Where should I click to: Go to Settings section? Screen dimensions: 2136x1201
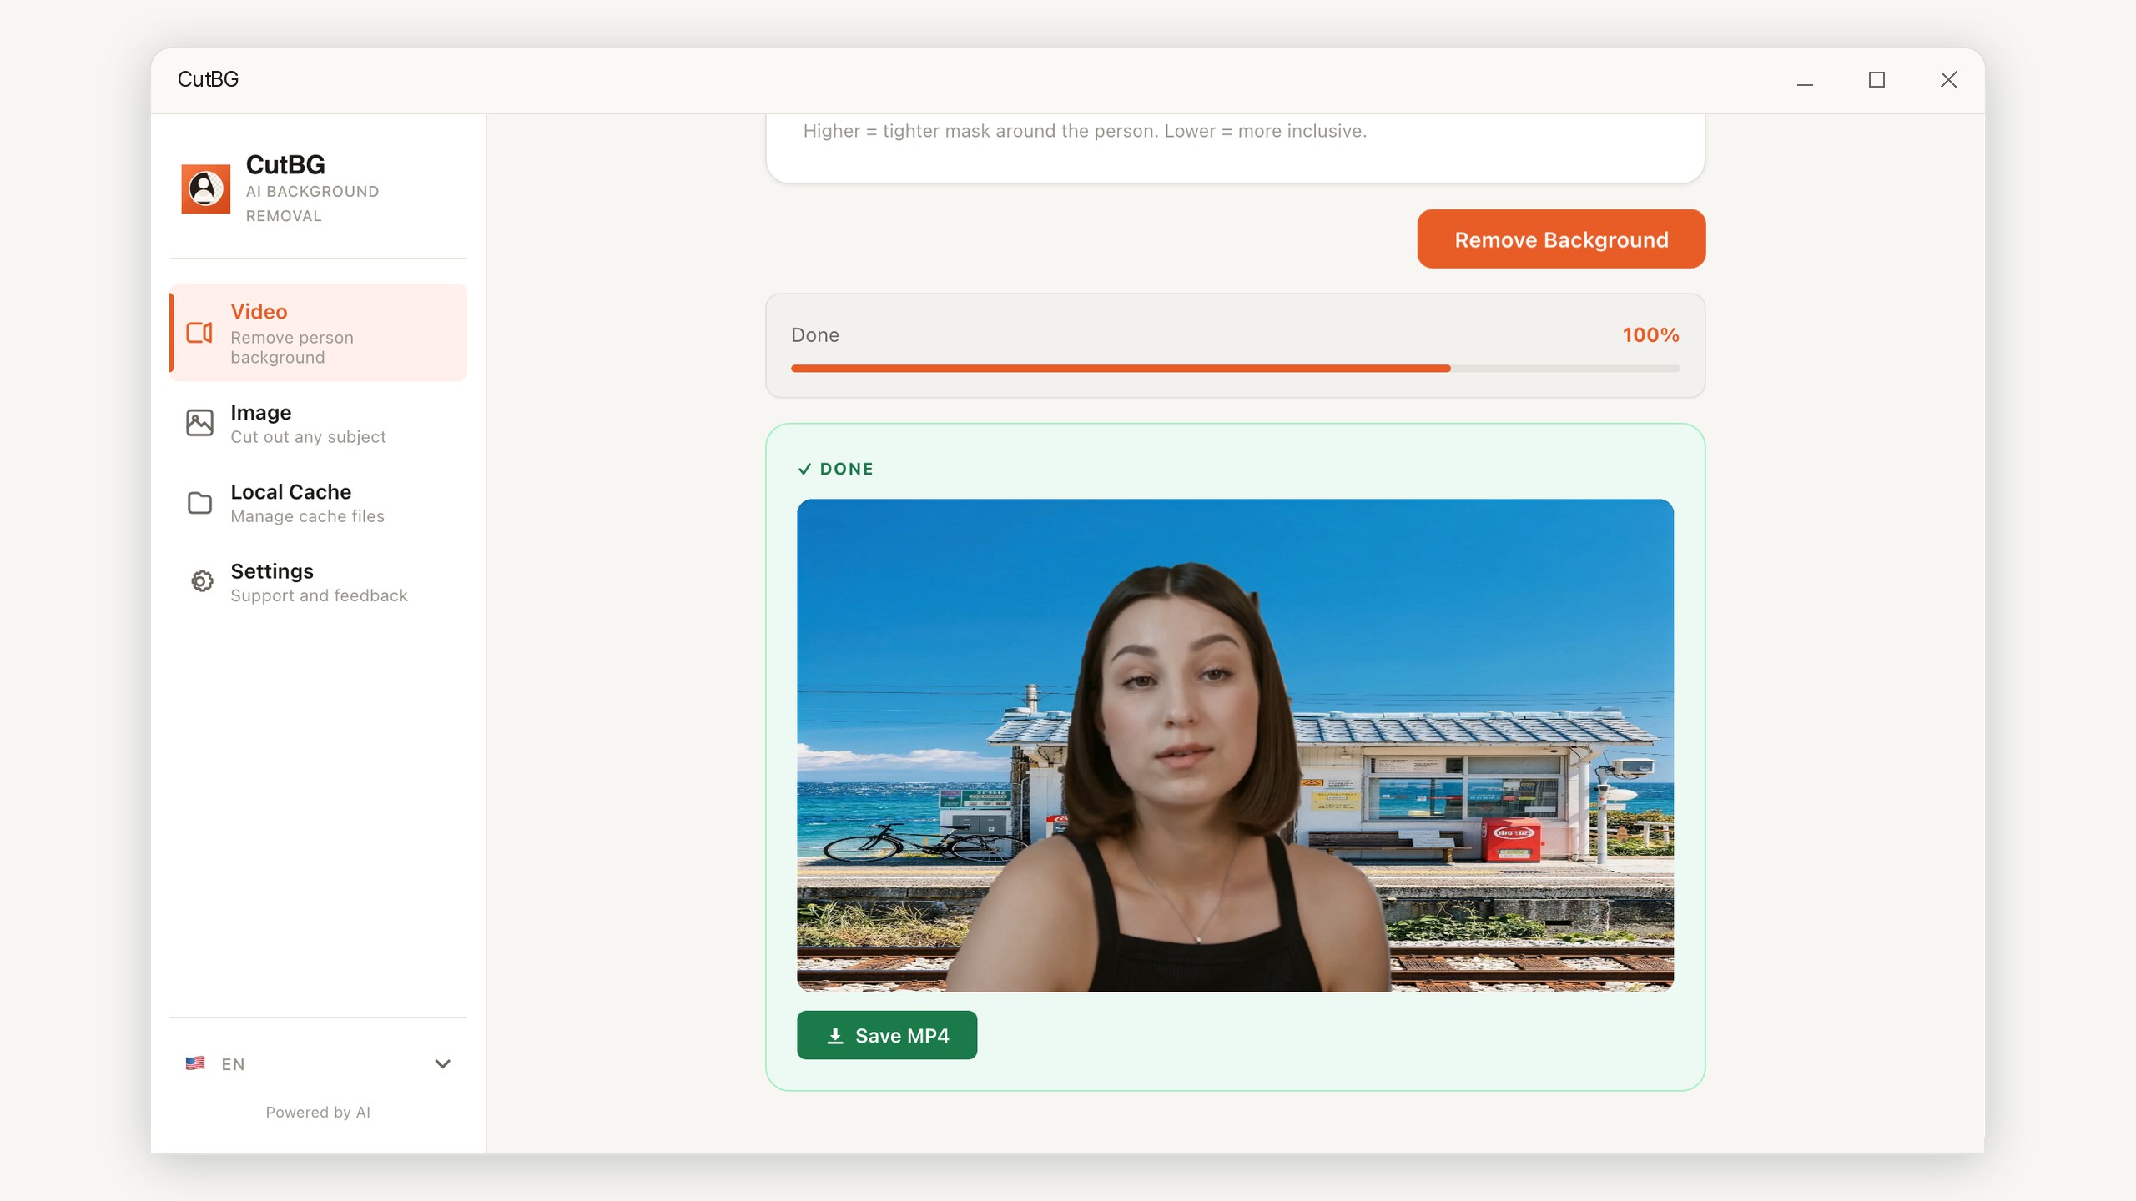pyautogui.click(x=319, y=582)
